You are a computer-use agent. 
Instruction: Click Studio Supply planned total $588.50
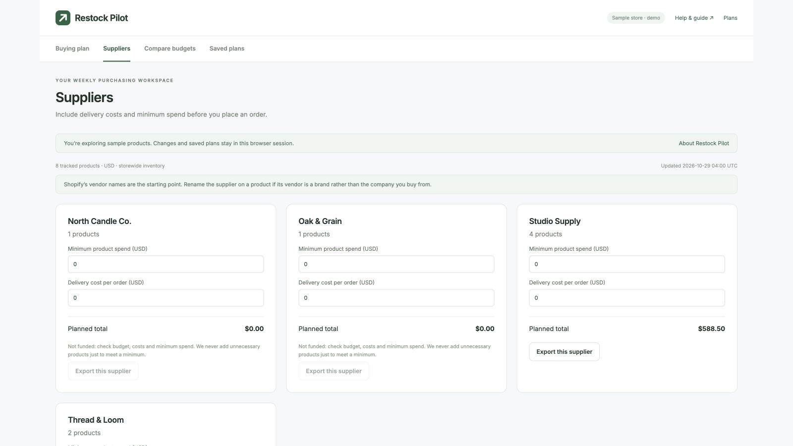(711, 329)
